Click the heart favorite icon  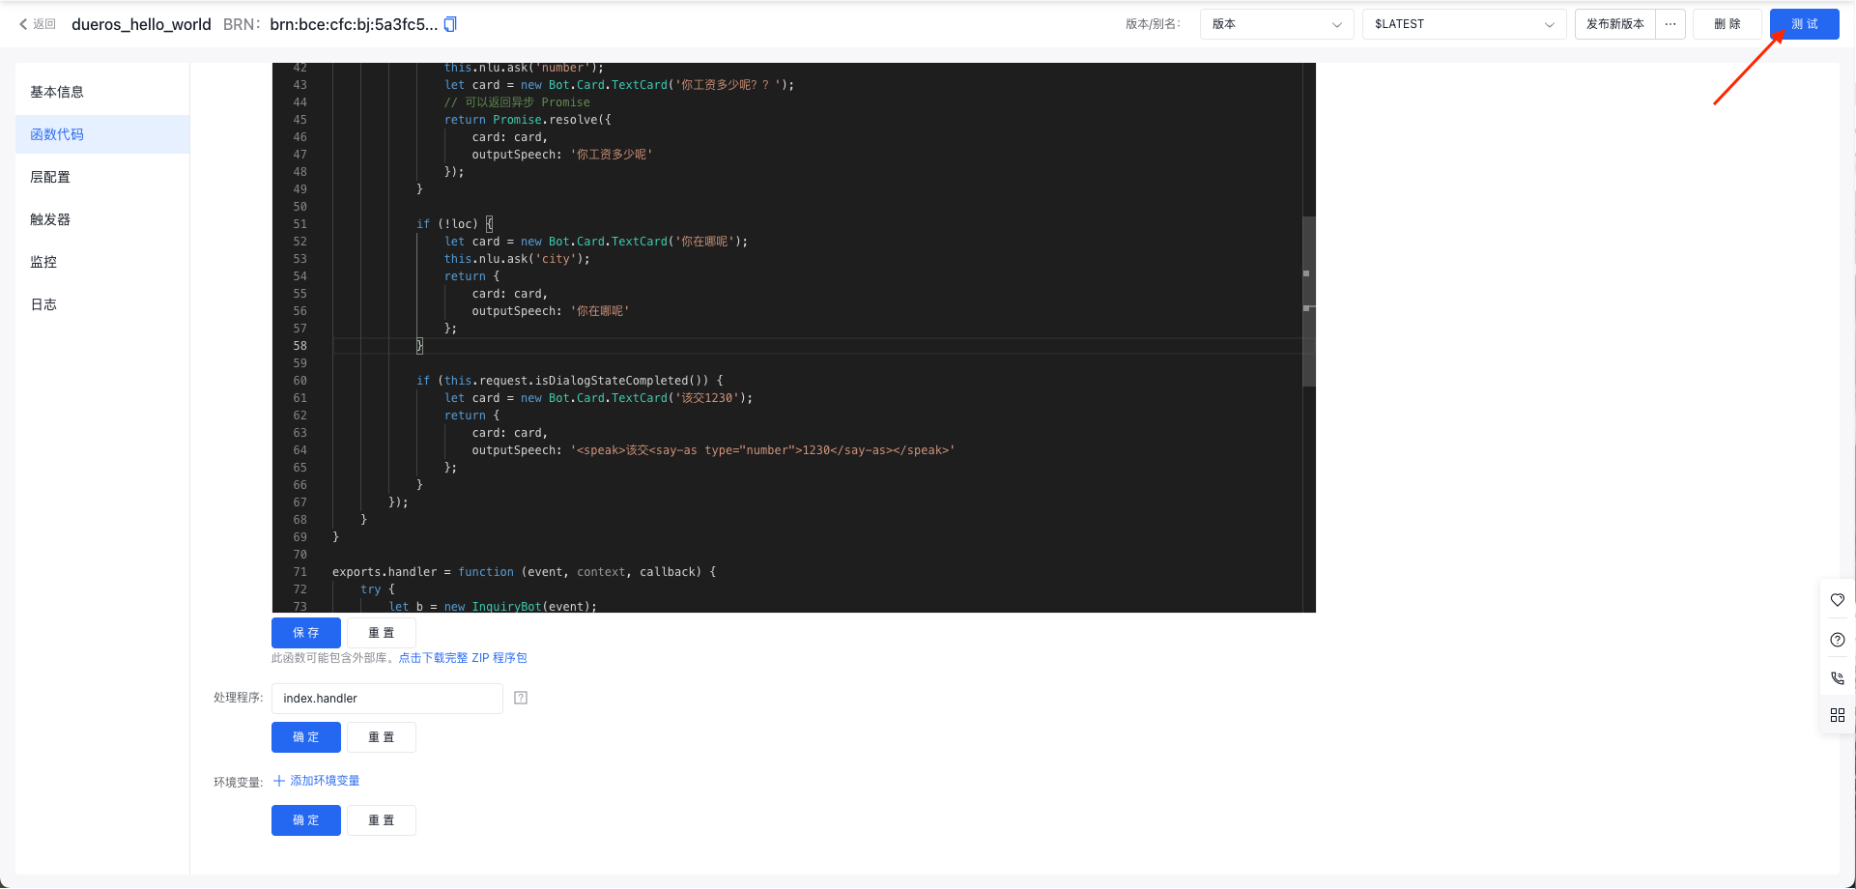1838,600
